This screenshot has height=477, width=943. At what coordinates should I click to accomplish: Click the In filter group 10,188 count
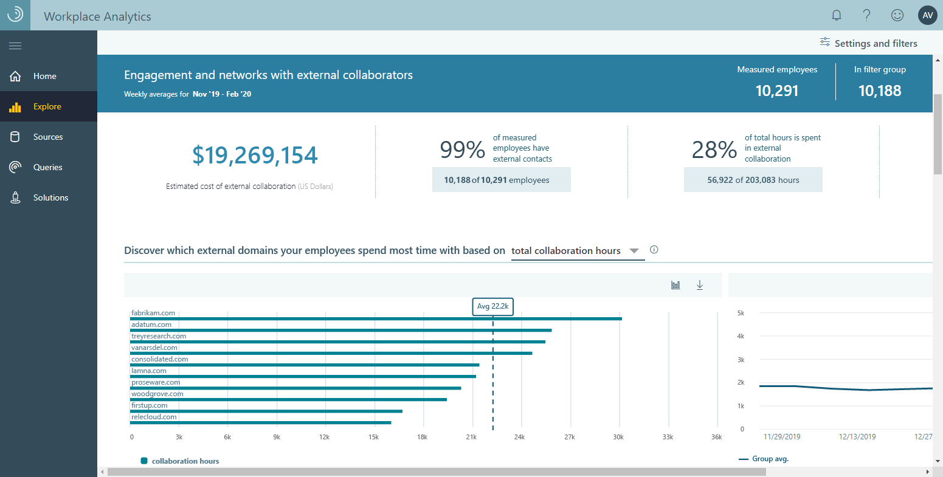pos(880,91)
